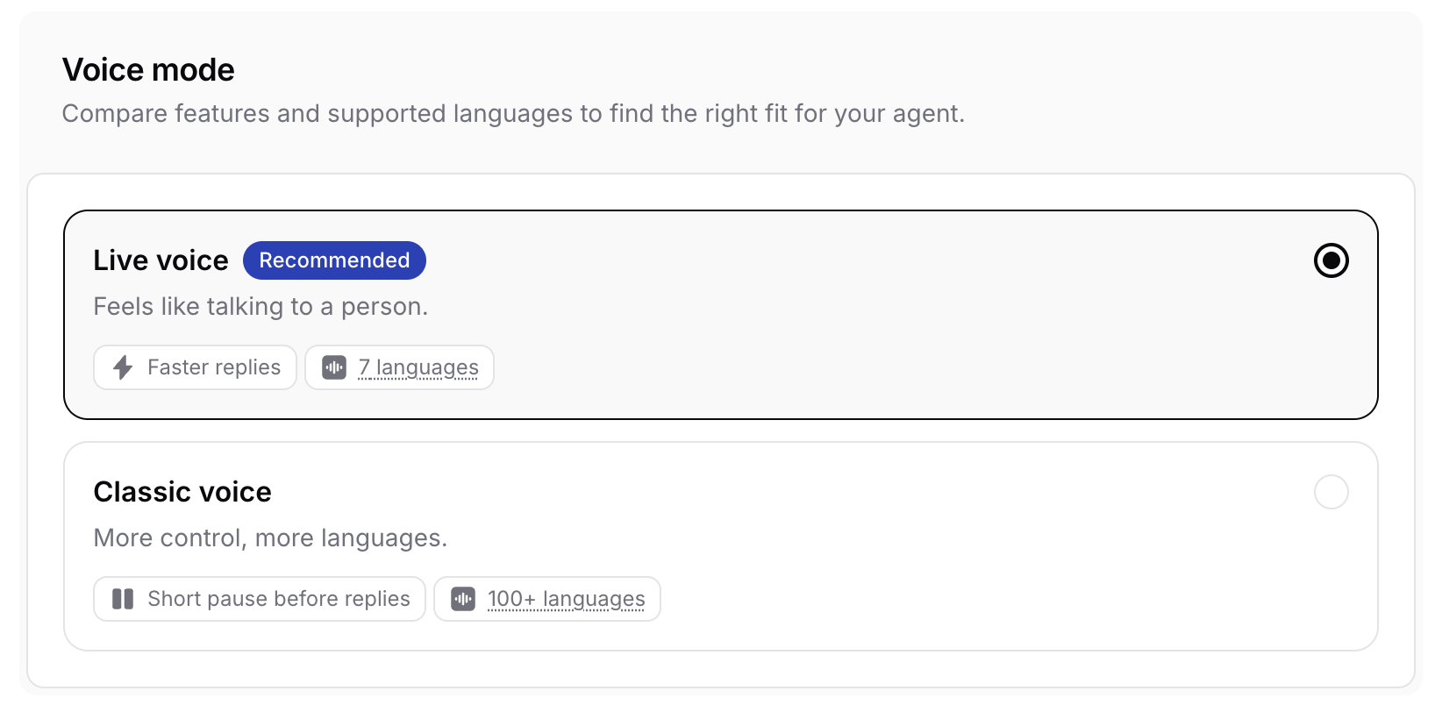Select the 100+ languages chip in Classic voice

(547, 599)
